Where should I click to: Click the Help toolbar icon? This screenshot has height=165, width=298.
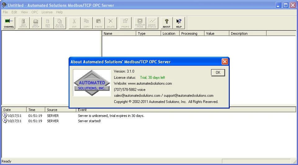click(x=179, y=23)
